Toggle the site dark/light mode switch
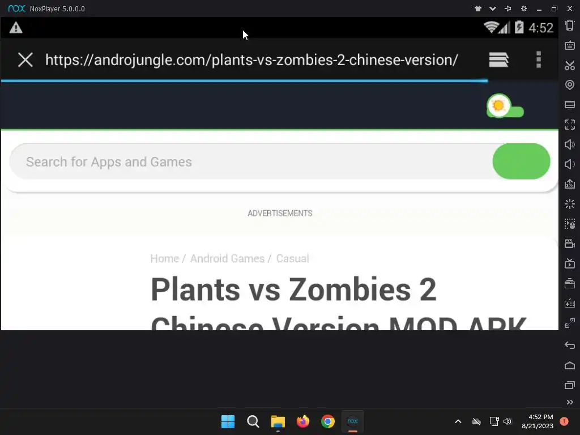Viewport: 580px width, 435px height. 505,106
